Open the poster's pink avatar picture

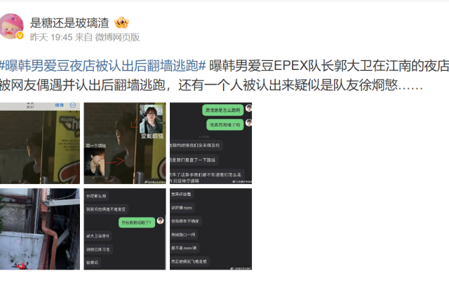(11, 26)
